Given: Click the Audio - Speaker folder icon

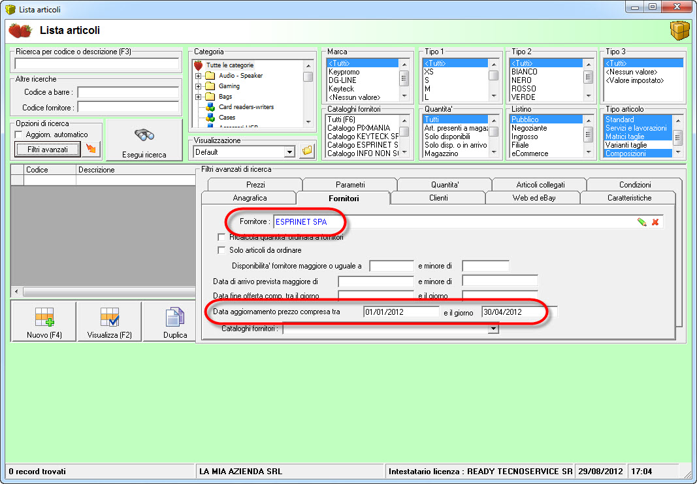Looking at the screenshot, I should pyautogui.click(x=210, y=76).
